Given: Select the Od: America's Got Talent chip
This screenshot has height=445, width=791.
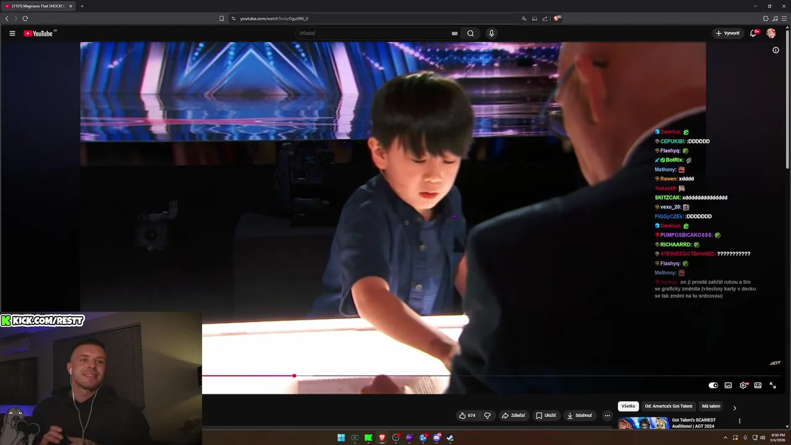Looking at the screenshot, I should click(x=669, y=406).
